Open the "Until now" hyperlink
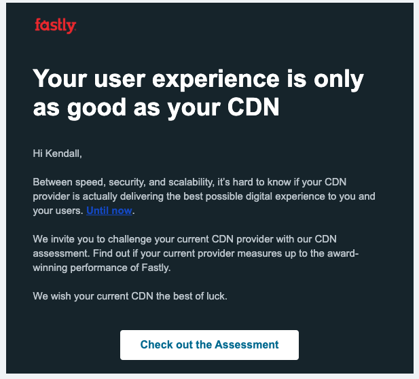The height and width of the screenshot is (379, 419). (x=109, y=211)
